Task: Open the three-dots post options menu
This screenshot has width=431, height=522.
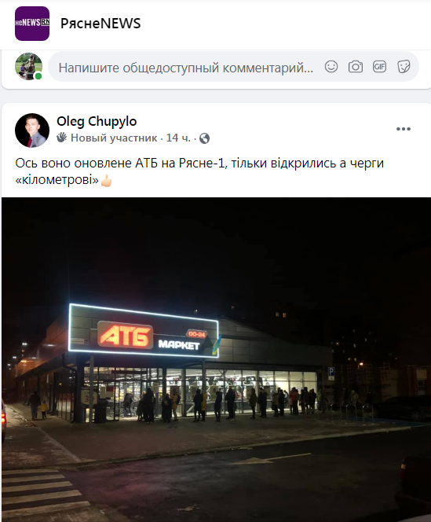Action: 404,129
